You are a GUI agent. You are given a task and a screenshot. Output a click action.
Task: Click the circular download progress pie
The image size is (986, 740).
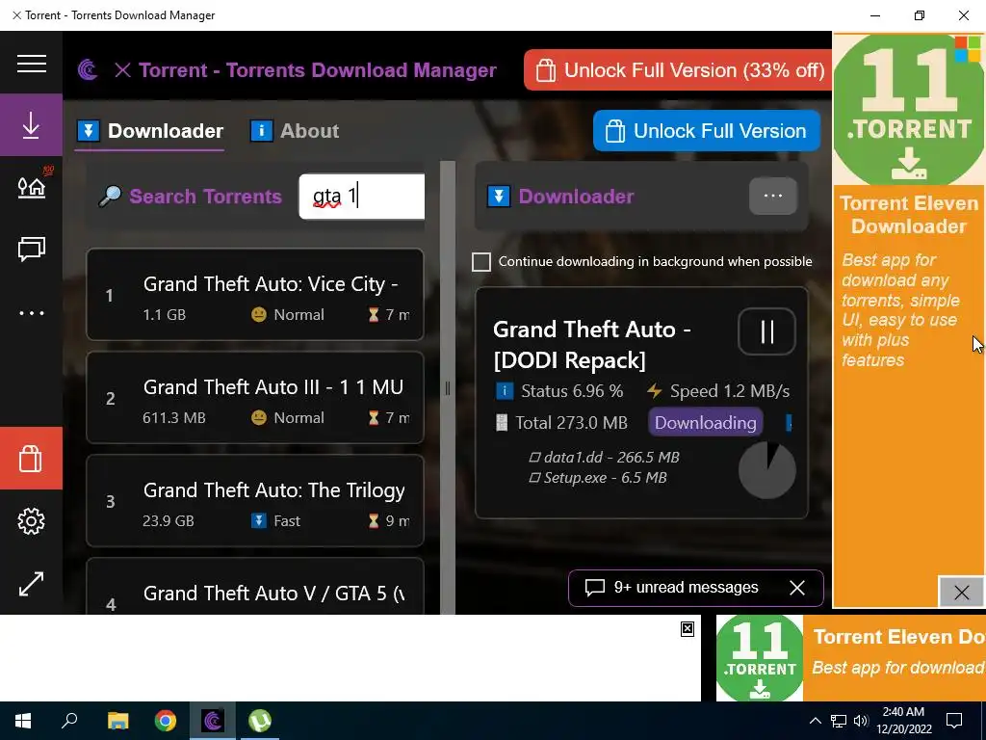point(766,470)
